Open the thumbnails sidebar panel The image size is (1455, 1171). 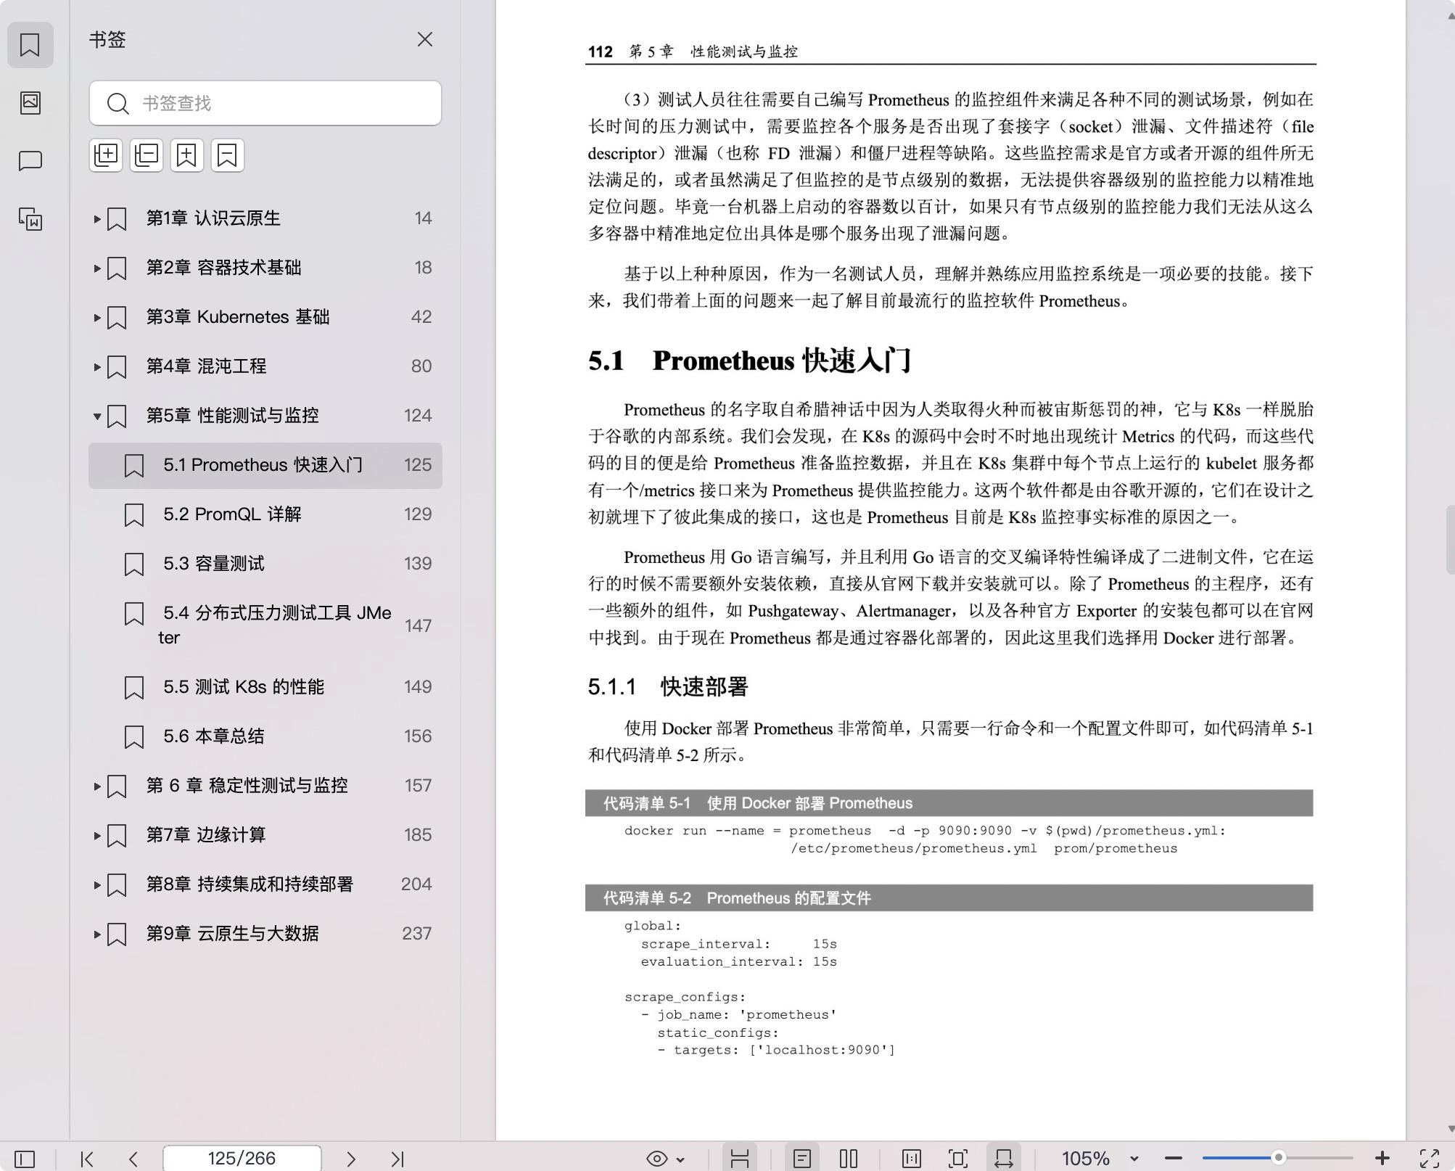click(x=30, y=102)
